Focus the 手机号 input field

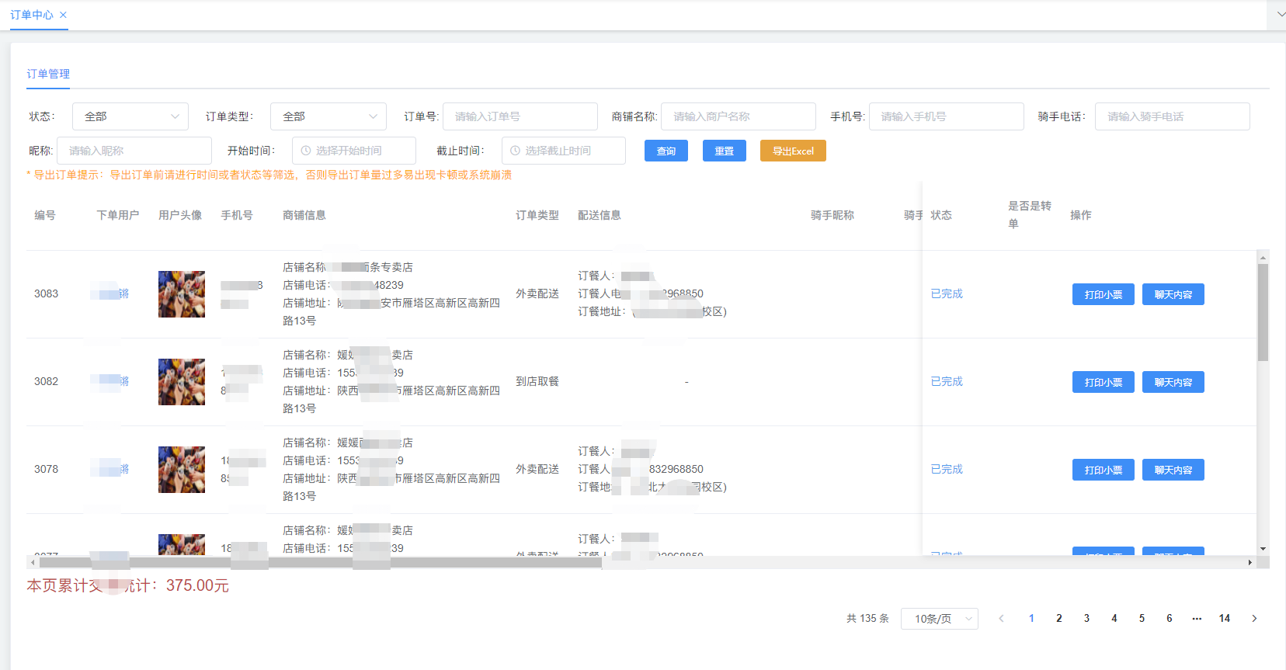pos(947,116)
